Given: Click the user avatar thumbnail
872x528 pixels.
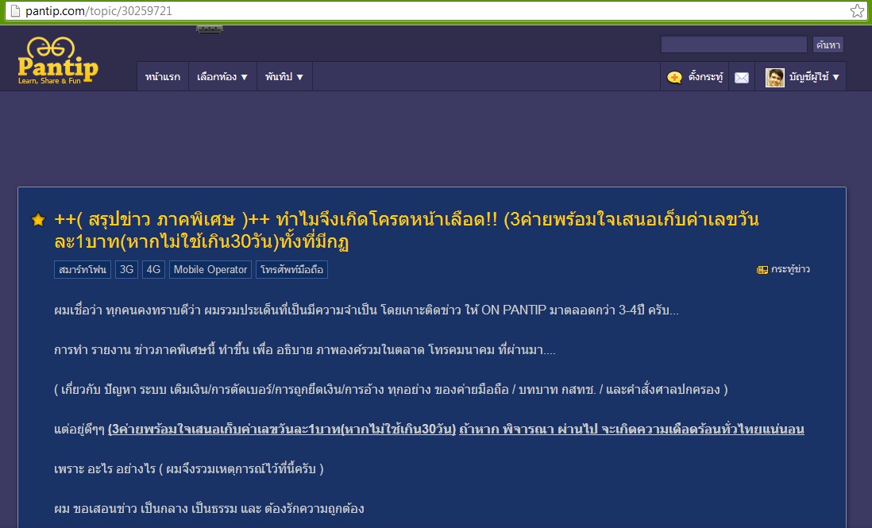Looking at the screenshot, I should pos(774,77).
